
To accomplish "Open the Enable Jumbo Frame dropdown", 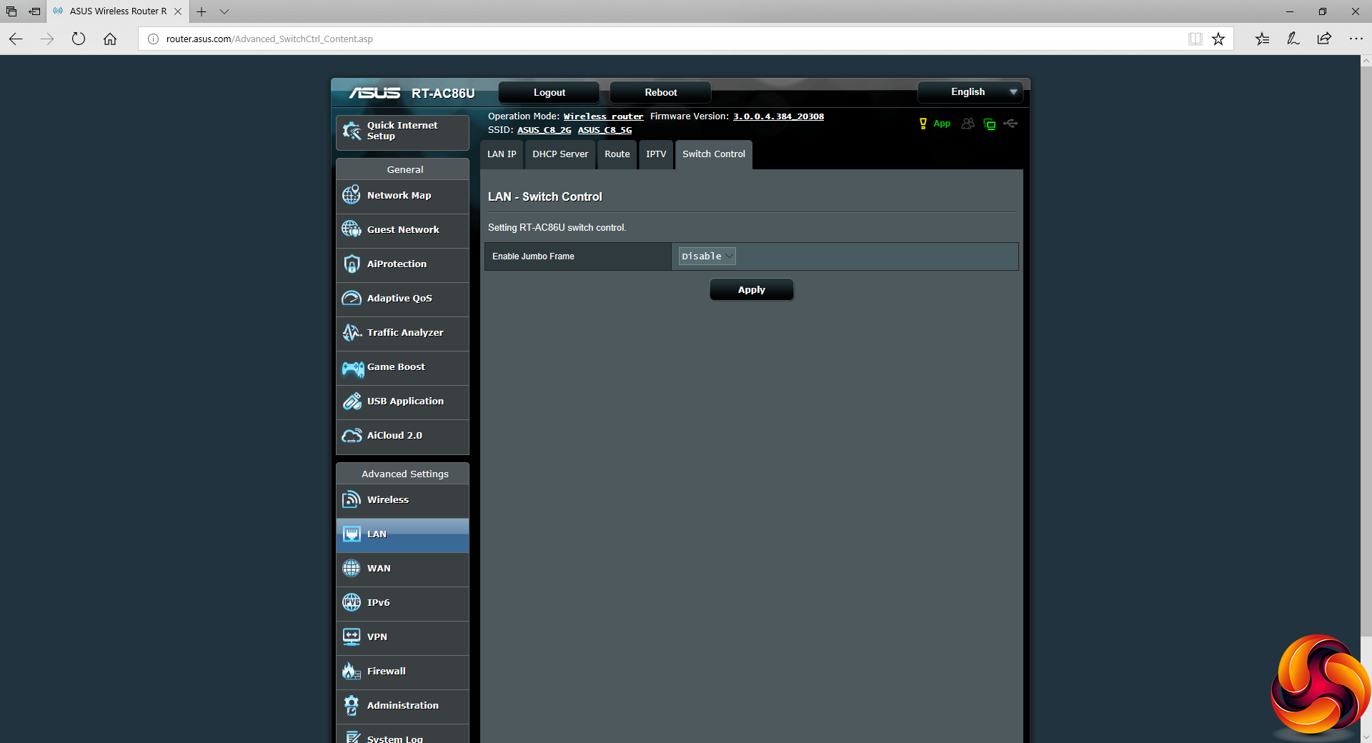I will (707, 256).
